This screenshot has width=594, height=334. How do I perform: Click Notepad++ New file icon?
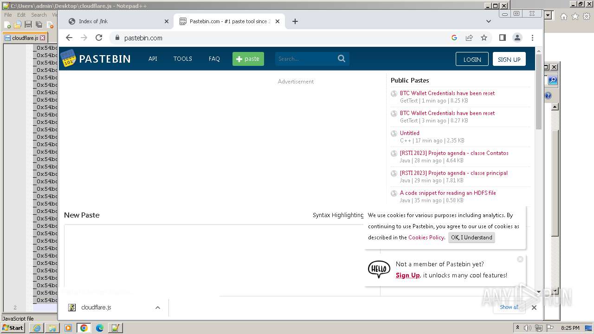(8, 25)
